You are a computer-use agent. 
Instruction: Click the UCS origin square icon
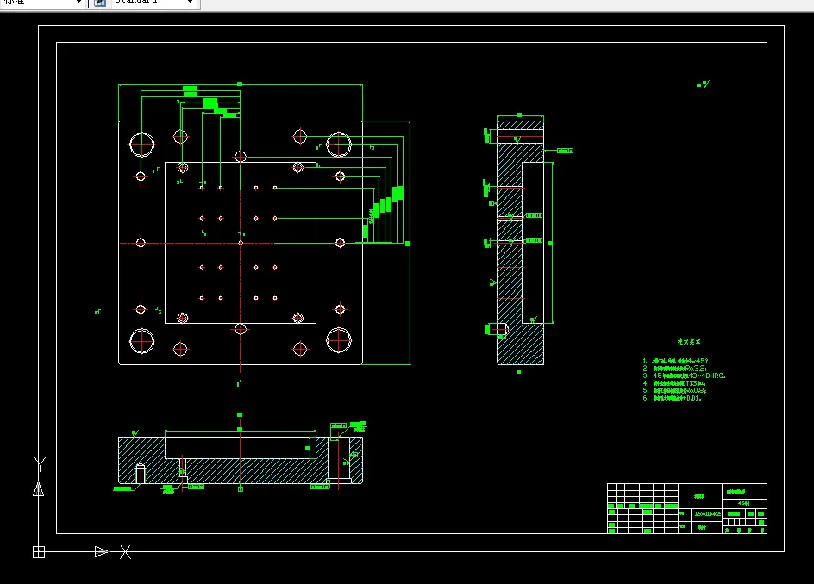[39, 552]
